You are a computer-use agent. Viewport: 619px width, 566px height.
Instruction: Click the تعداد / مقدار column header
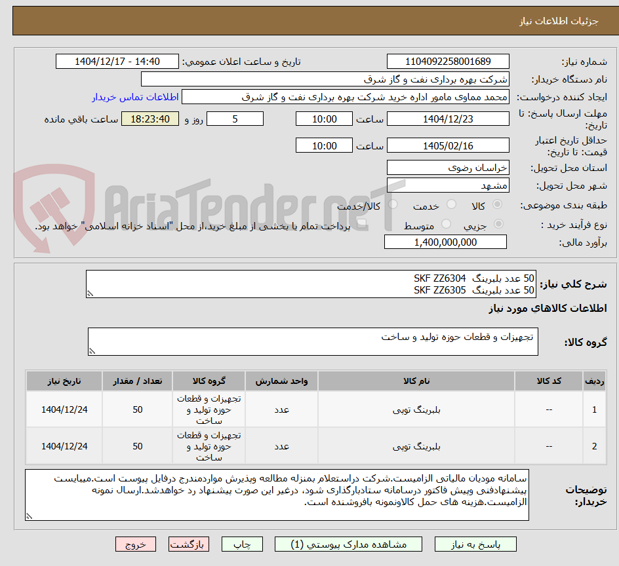click(x=138, y=381)
